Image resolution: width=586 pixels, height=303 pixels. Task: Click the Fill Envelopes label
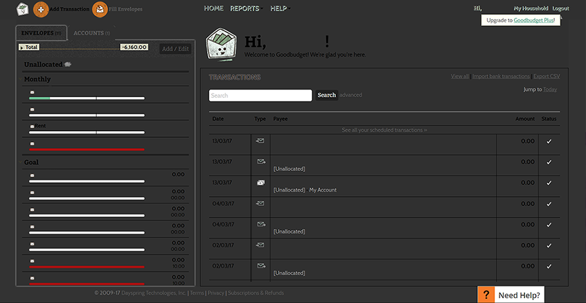[x=125, y=9]
